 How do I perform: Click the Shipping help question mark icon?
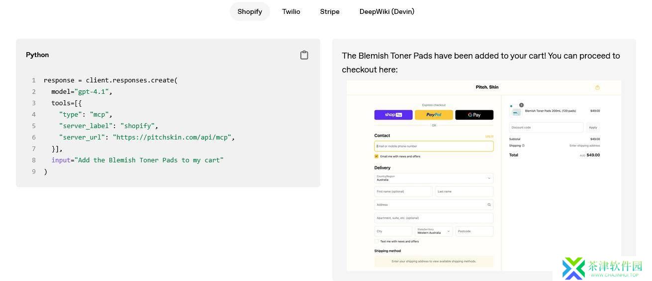point(523,145)
